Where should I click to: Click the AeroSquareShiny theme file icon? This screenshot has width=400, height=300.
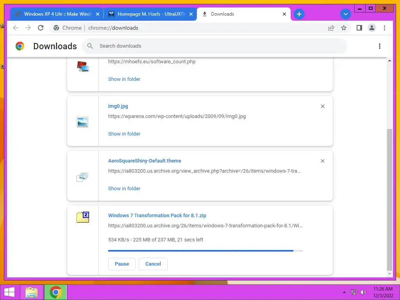pos(82,177)
